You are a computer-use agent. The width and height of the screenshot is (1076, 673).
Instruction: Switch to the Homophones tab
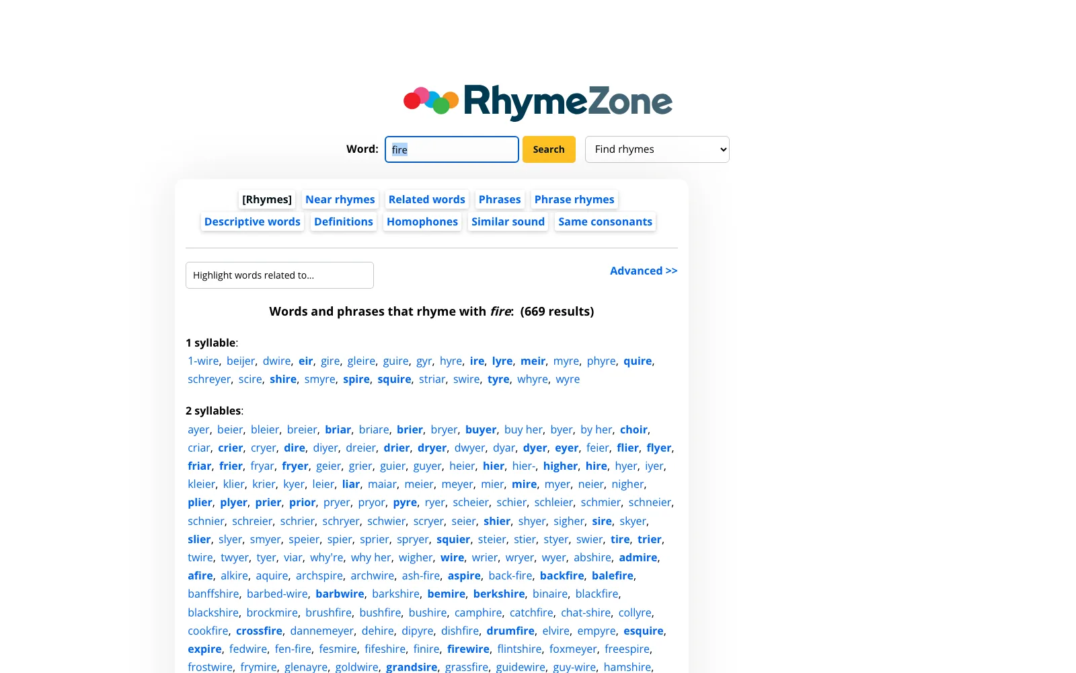click(x=422, y=221)
